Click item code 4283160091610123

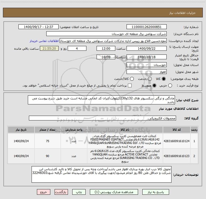click(177, 156)
